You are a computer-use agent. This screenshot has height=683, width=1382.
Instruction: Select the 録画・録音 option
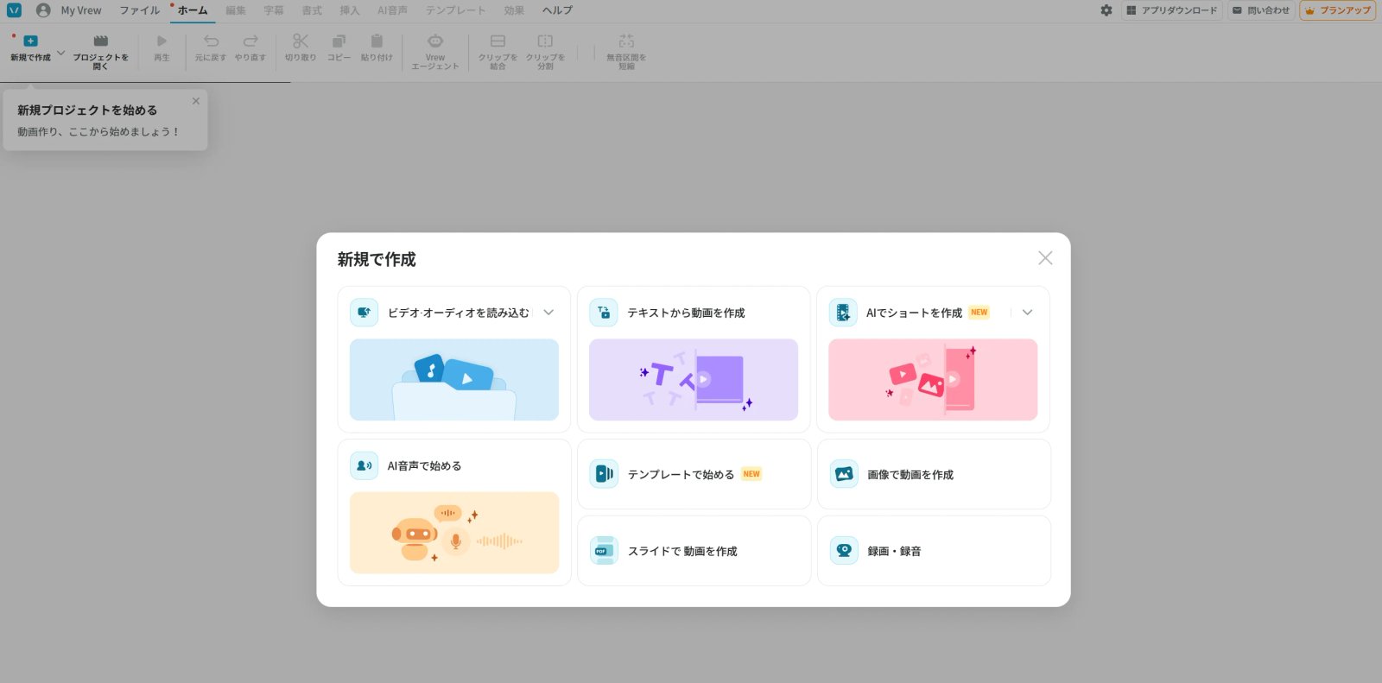click(934, 551)
